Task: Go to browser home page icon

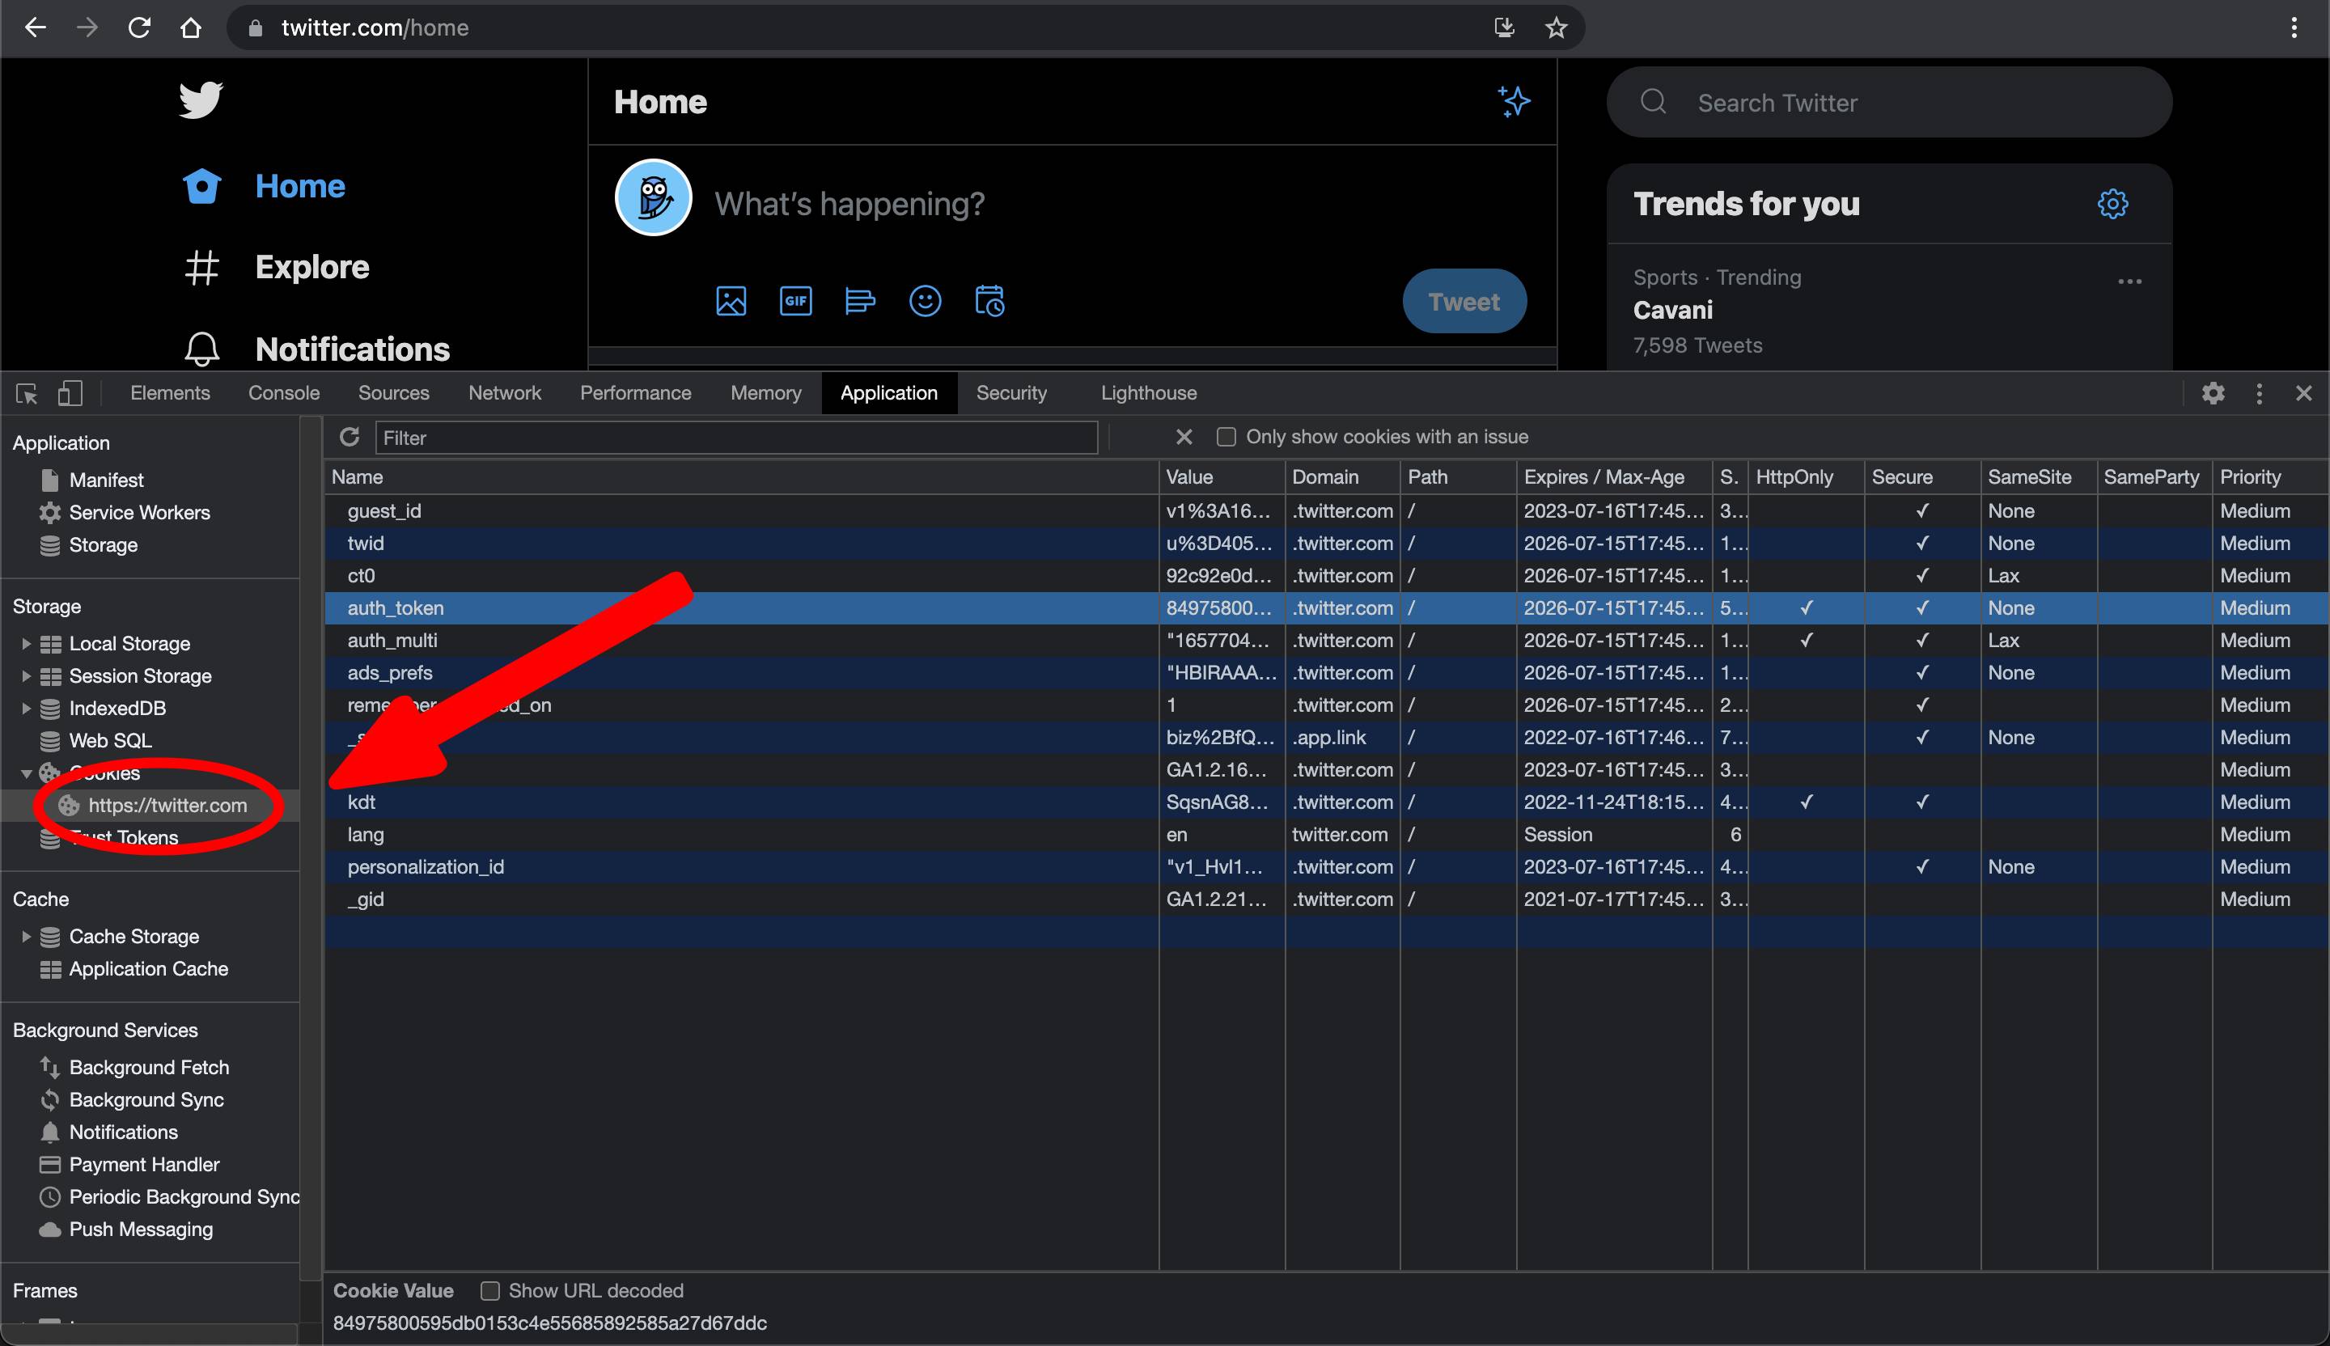Action: [x=190, y=28]
